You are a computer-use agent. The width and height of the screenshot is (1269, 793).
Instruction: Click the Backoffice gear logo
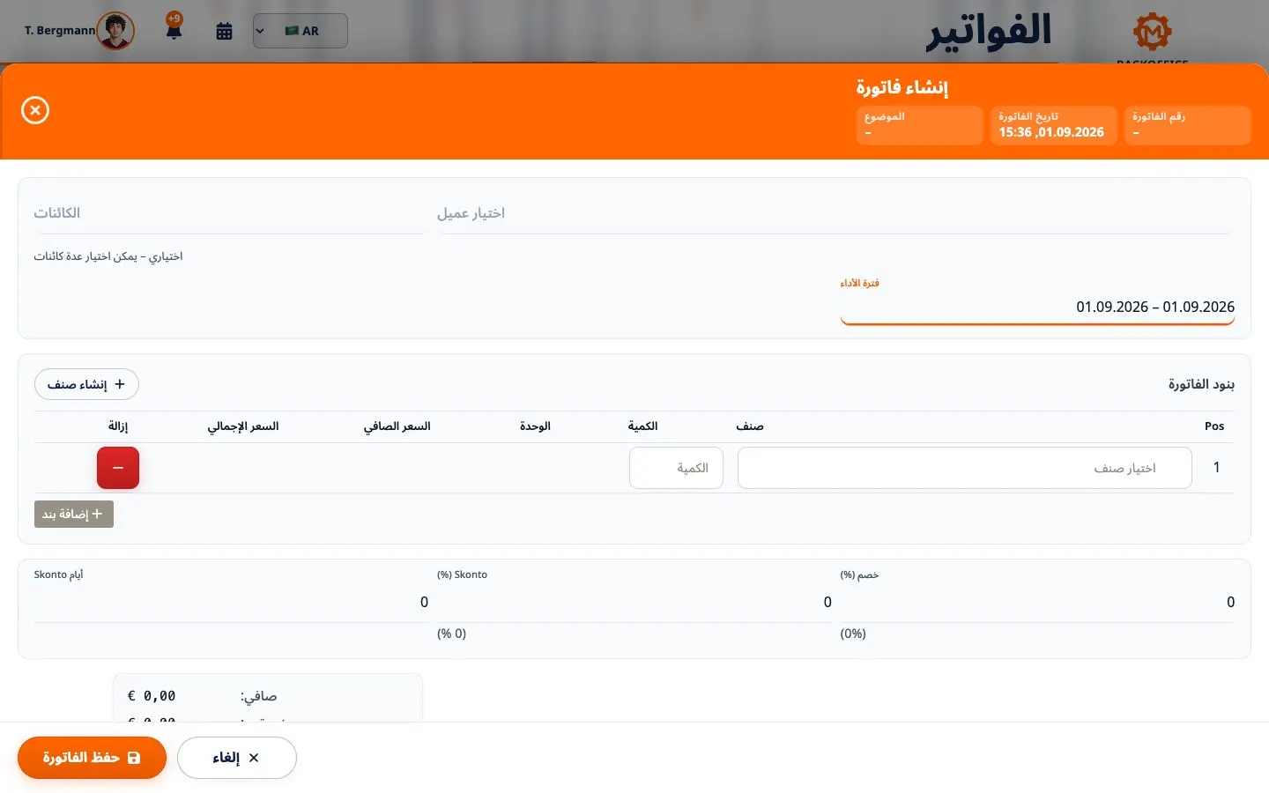[x=1152, y=33]
